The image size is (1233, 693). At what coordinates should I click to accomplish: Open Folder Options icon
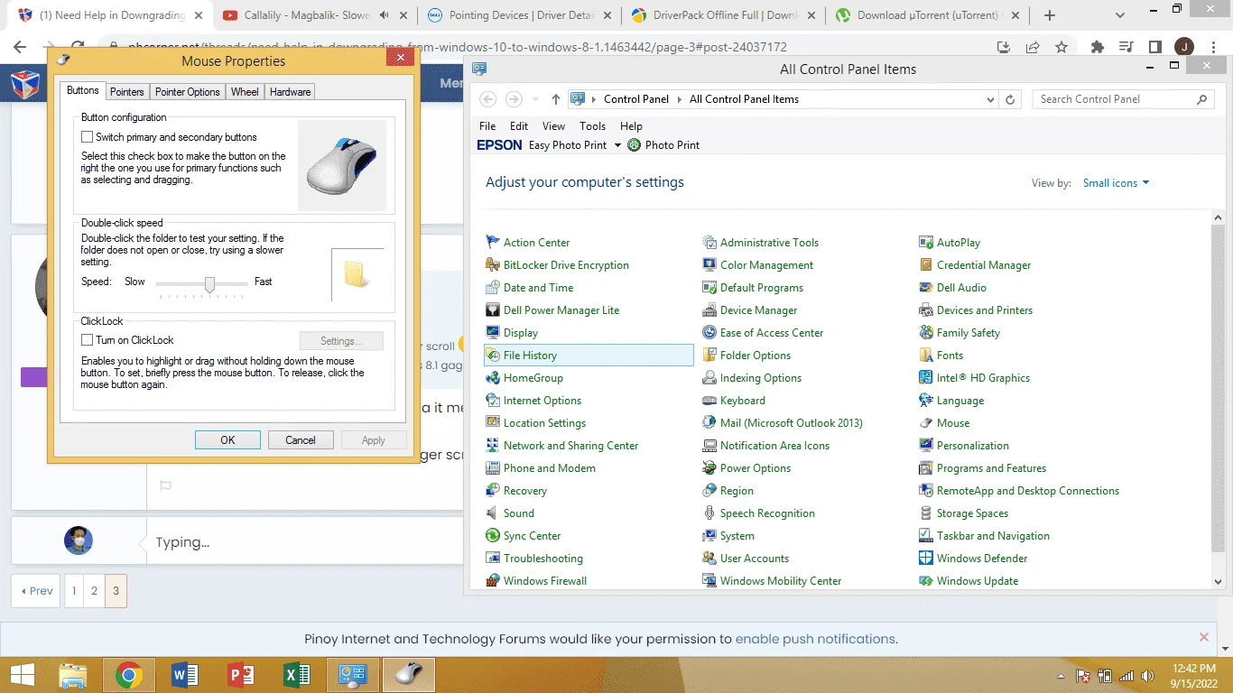point(709,355)
